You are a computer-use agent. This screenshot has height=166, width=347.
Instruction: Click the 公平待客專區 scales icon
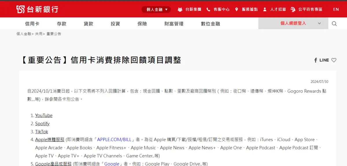pyautogui.click(x=293, y=10)
